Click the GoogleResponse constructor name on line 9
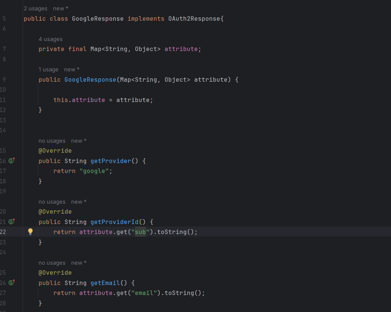 [90, 79]
